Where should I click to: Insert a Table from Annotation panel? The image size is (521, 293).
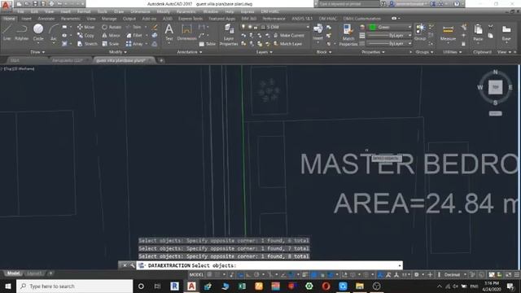click(208, 44)
